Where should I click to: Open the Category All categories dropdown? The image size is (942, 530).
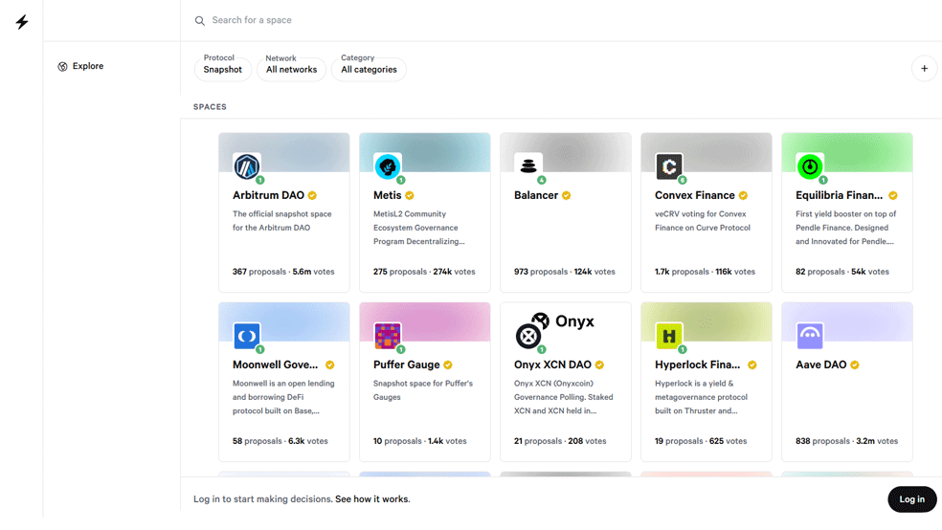(x=369, y=69)
